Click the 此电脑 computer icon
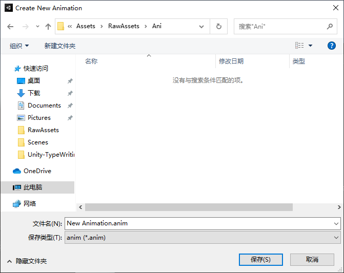Viewport: 344px width, 273px height. tap(17, 187)
